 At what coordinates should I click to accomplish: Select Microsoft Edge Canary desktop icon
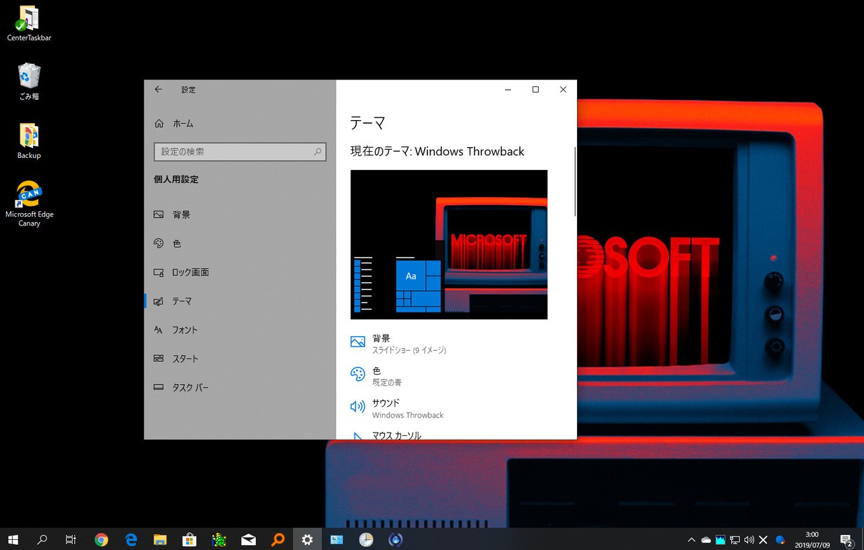point(29,204)
